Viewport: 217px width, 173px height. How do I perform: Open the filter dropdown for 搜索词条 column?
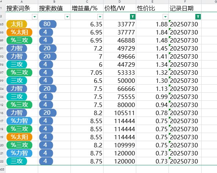click(x=35, y=17)
